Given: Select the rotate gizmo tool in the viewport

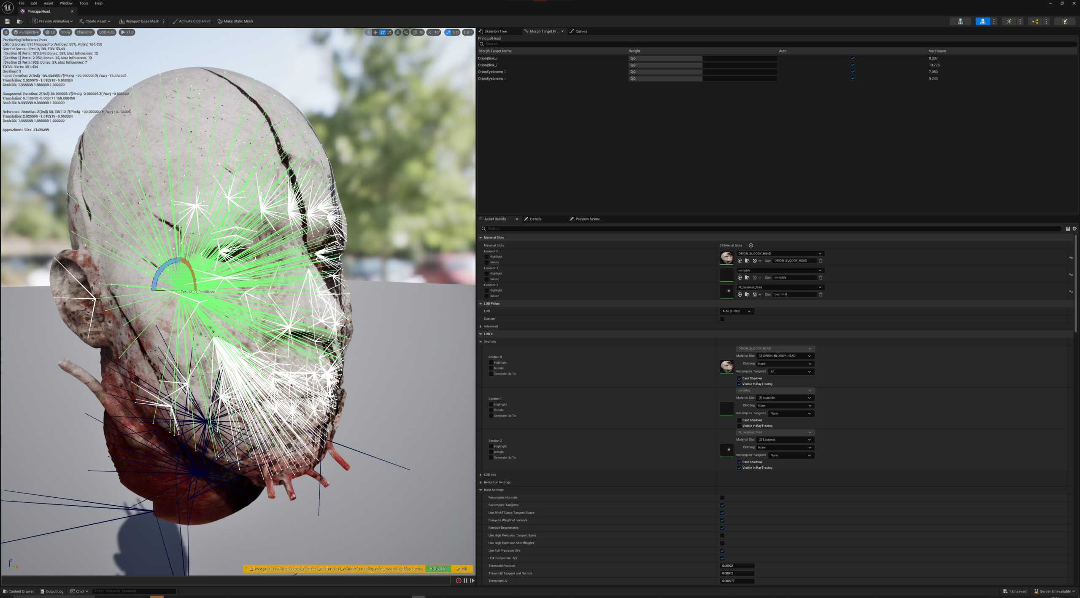Looking at the screenshot, I should tap(382, 32).
